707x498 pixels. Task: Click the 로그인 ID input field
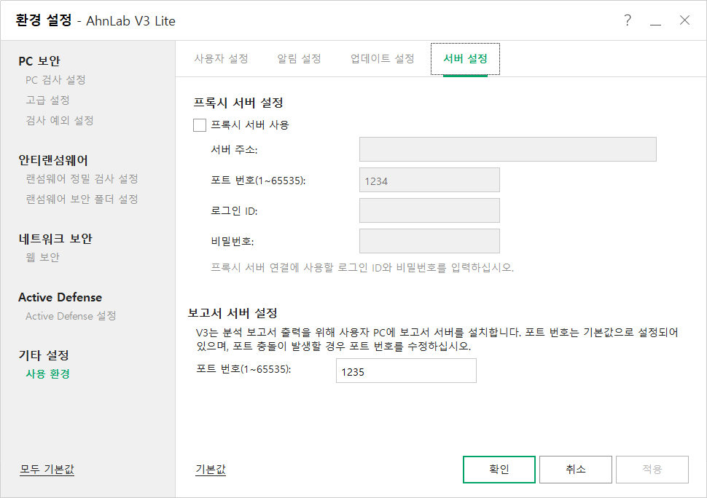[429, 210]
